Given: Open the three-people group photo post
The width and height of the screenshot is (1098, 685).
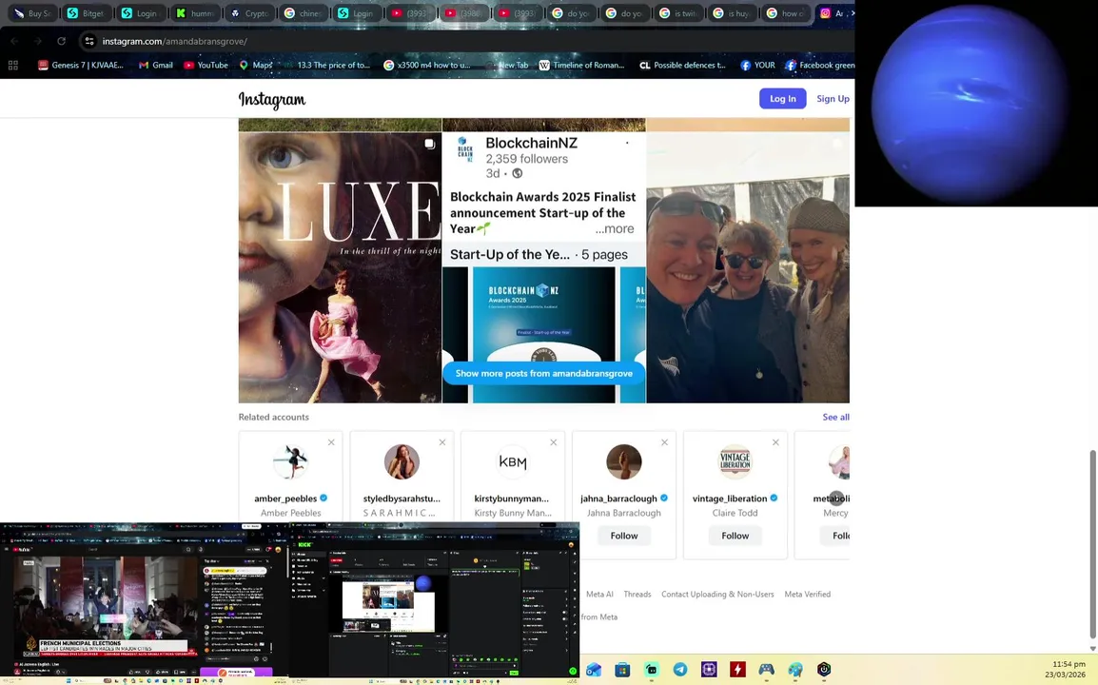Looking at the screenshot, I should (x=748, y=267).
